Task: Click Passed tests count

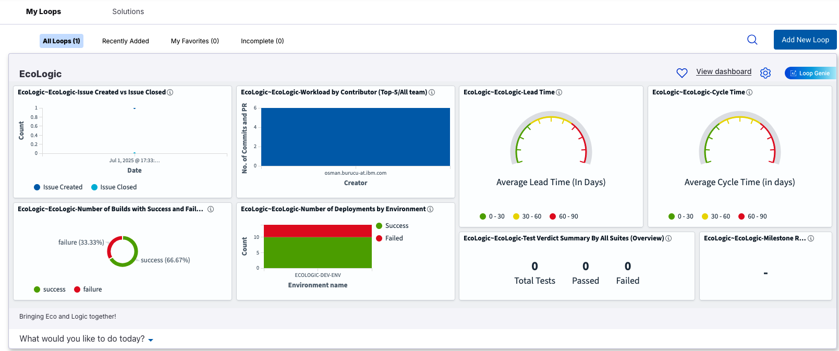Action: point(586,267)
